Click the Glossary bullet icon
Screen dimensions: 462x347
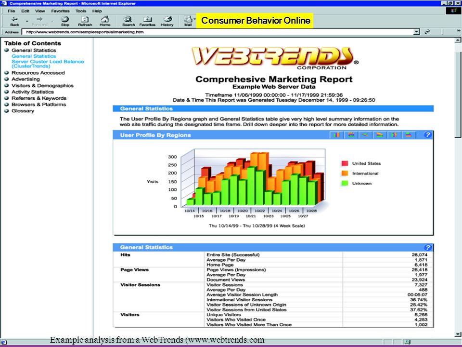(6, 111)
